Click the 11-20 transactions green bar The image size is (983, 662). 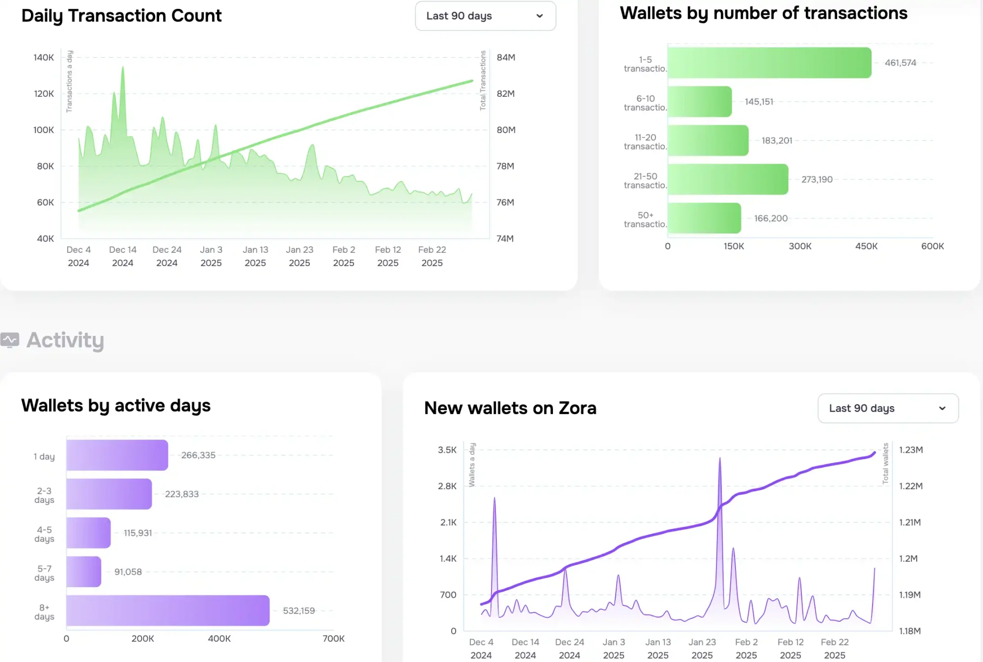click(x=708, y=140)
